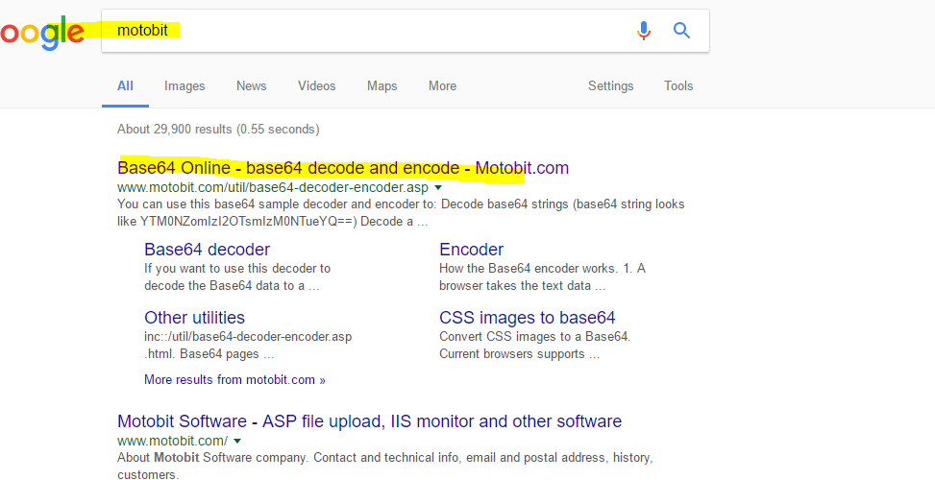
Task: Open Base64 Online decode and encode result
Action: click(x=343, y=168)
